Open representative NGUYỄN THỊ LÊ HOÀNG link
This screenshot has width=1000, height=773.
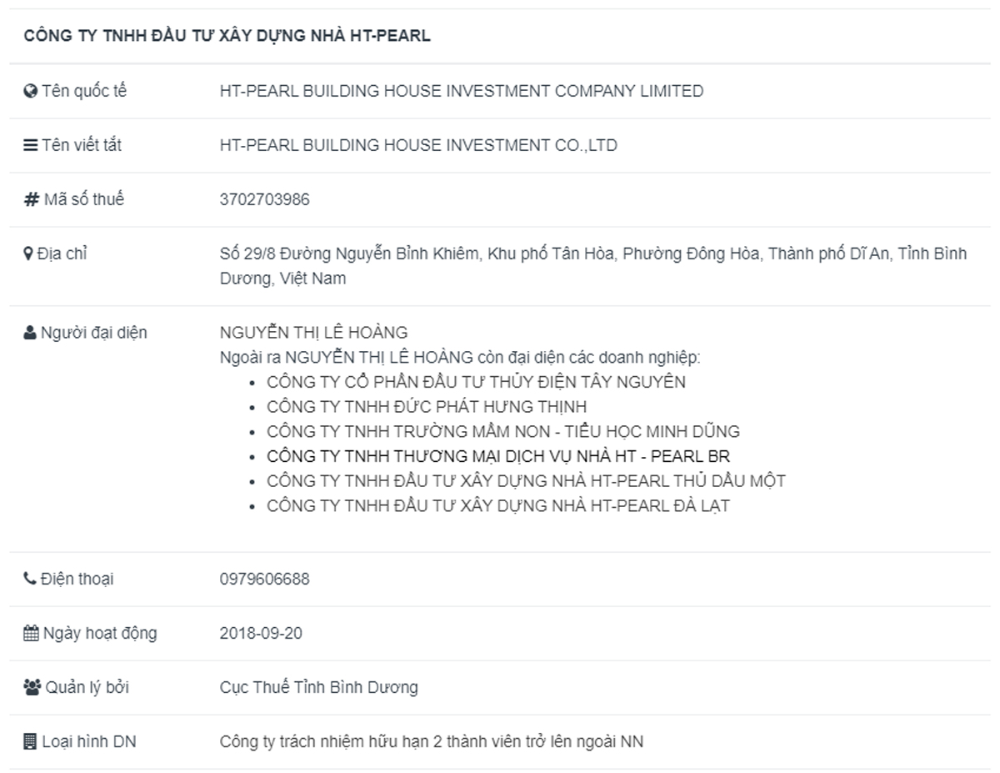[313, 333]
